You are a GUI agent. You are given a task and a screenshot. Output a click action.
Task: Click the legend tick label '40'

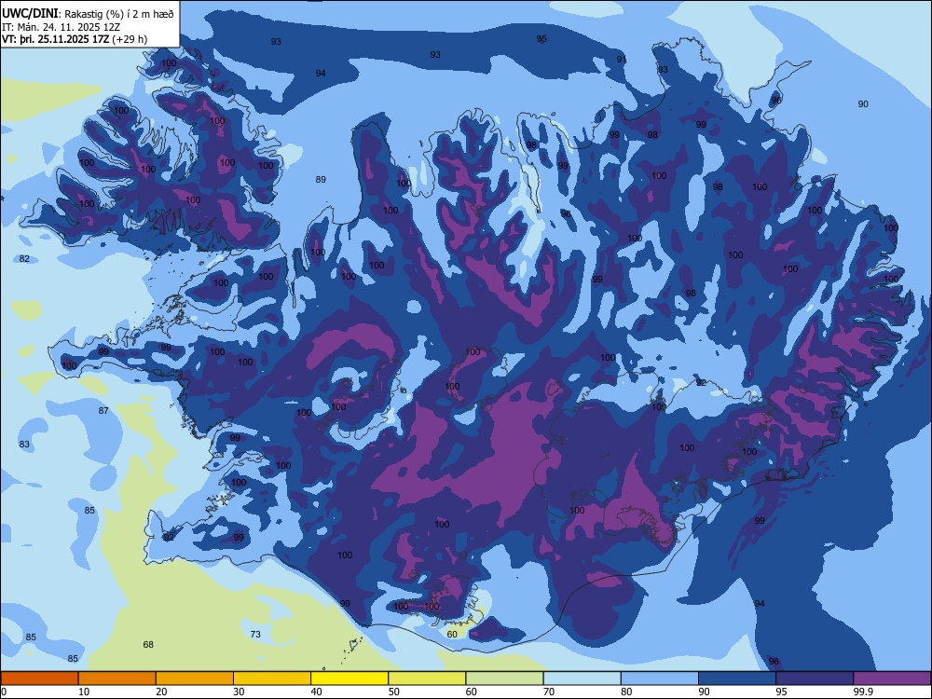[316, 692]
